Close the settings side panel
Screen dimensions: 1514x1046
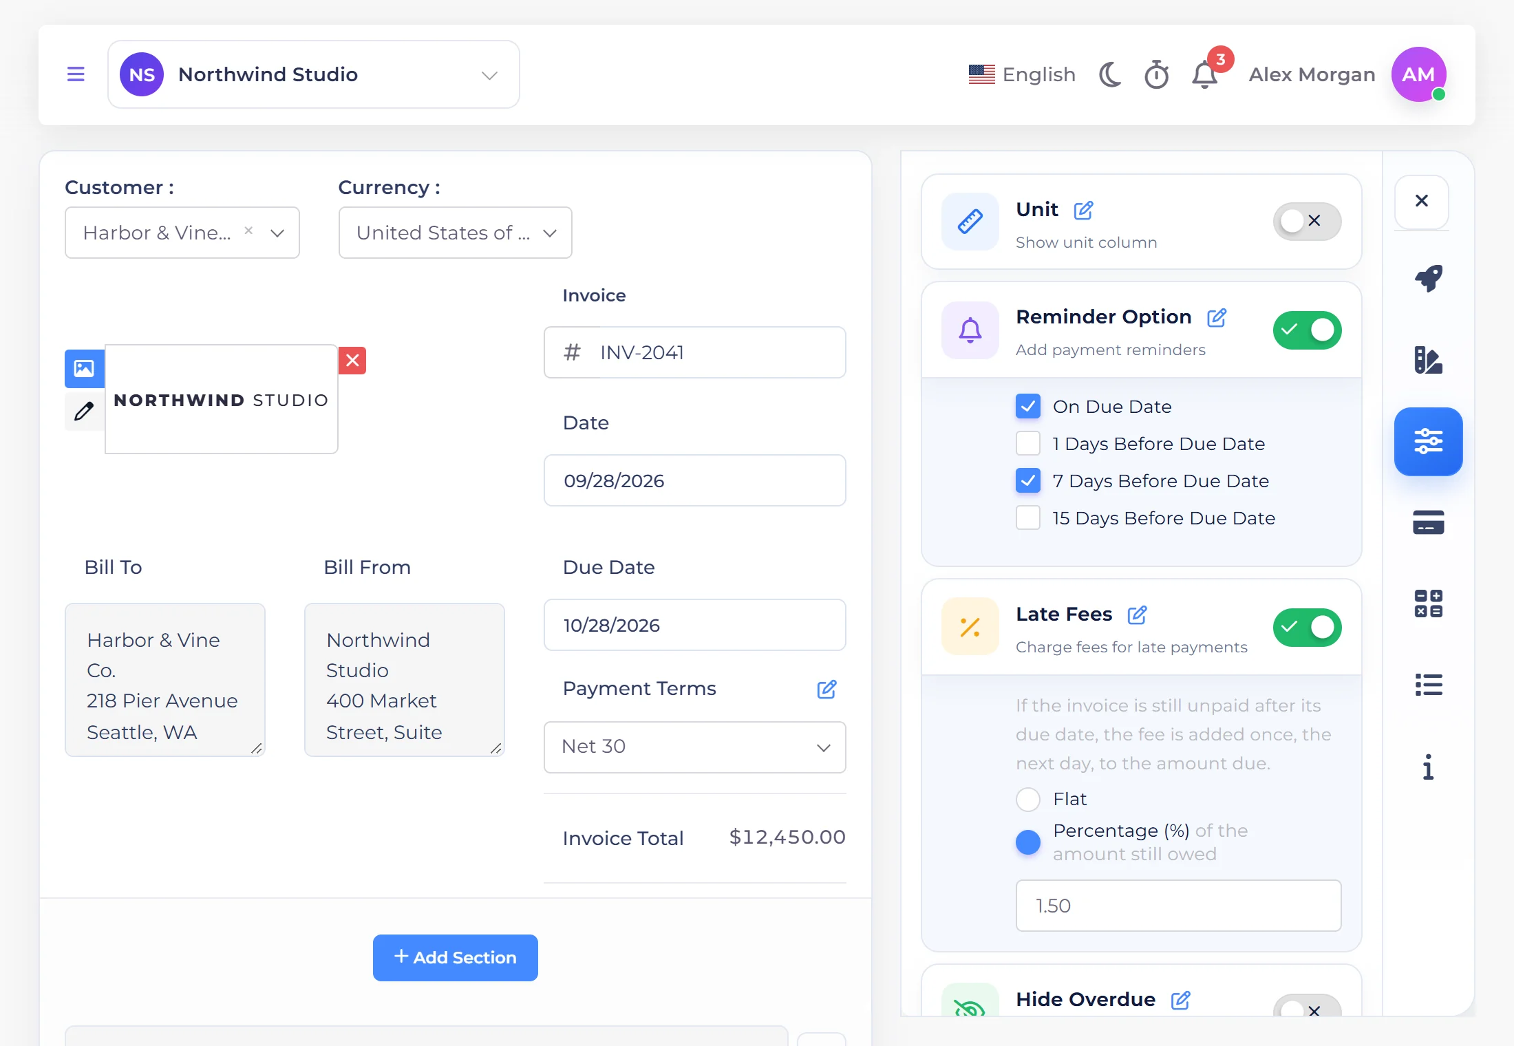(1422, 201)
